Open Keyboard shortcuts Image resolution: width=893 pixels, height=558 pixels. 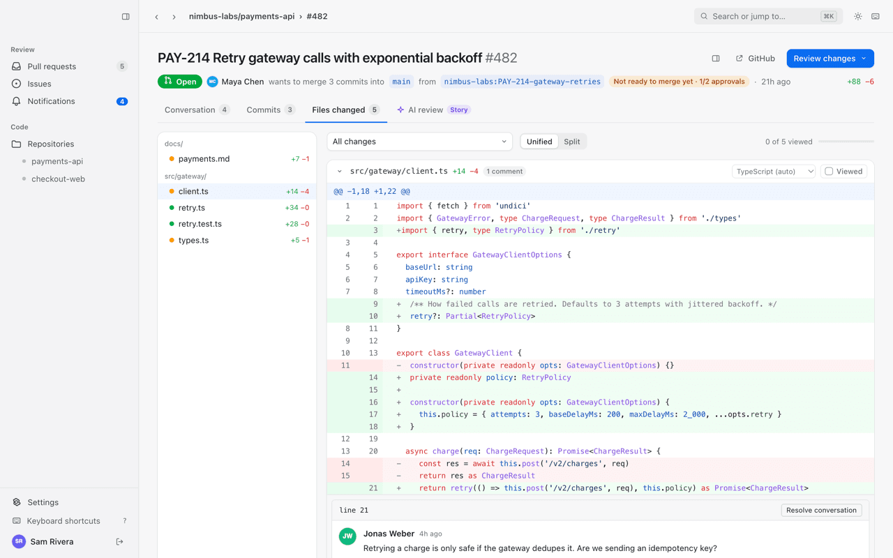pos(69,521)
